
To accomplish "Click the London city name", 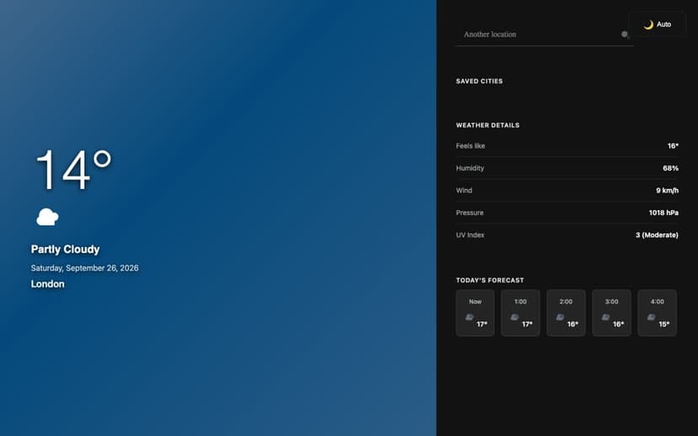I will (x=48, y=284).
